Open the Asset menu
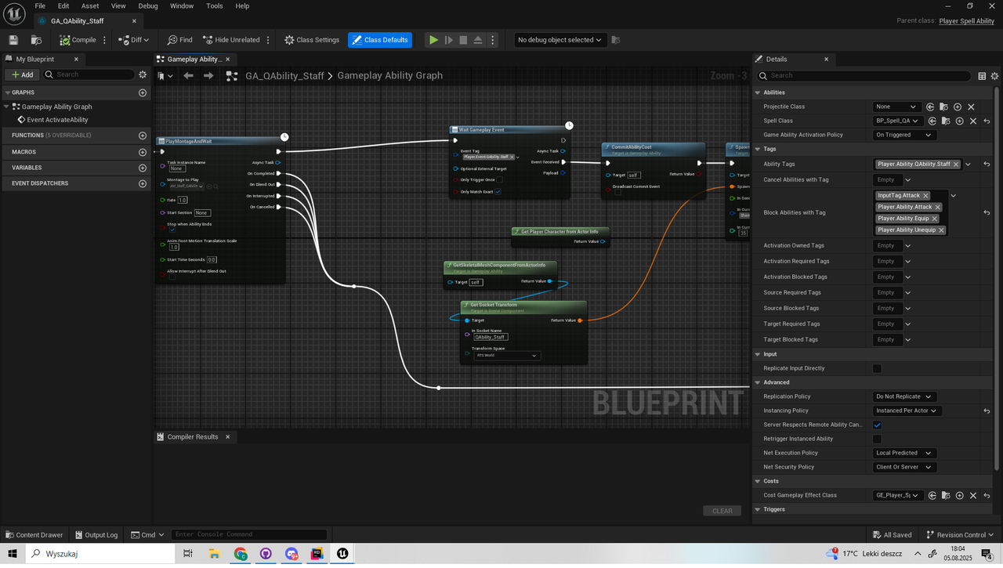Viewport: 1003px width, 568px height. click(x=90, y=5)
